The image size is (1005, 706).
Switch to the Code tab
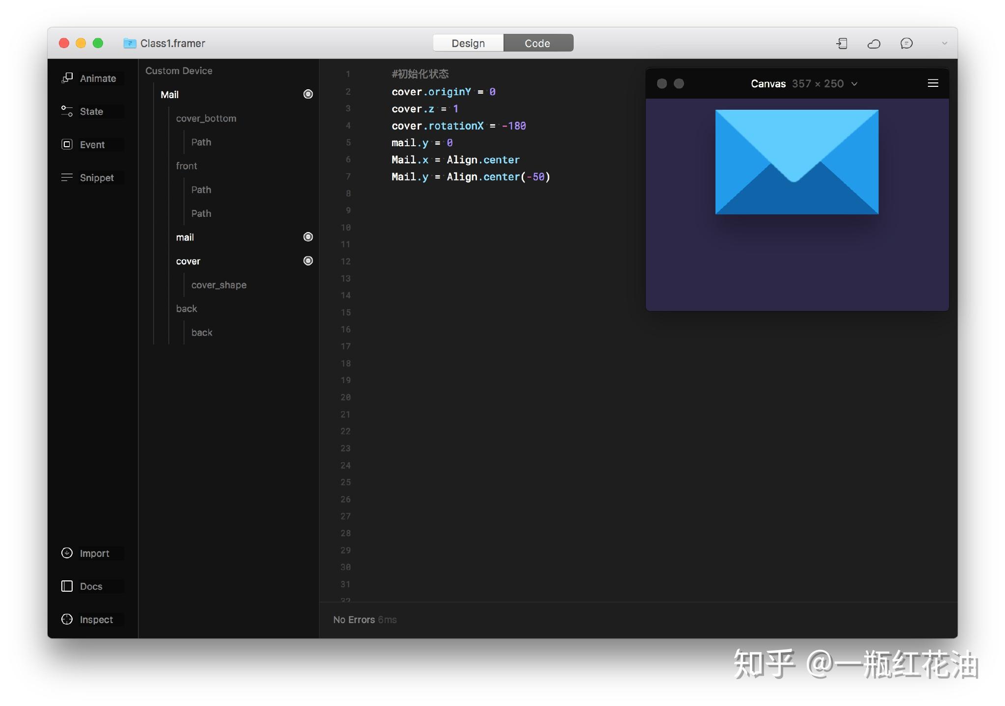coord(537,43)
